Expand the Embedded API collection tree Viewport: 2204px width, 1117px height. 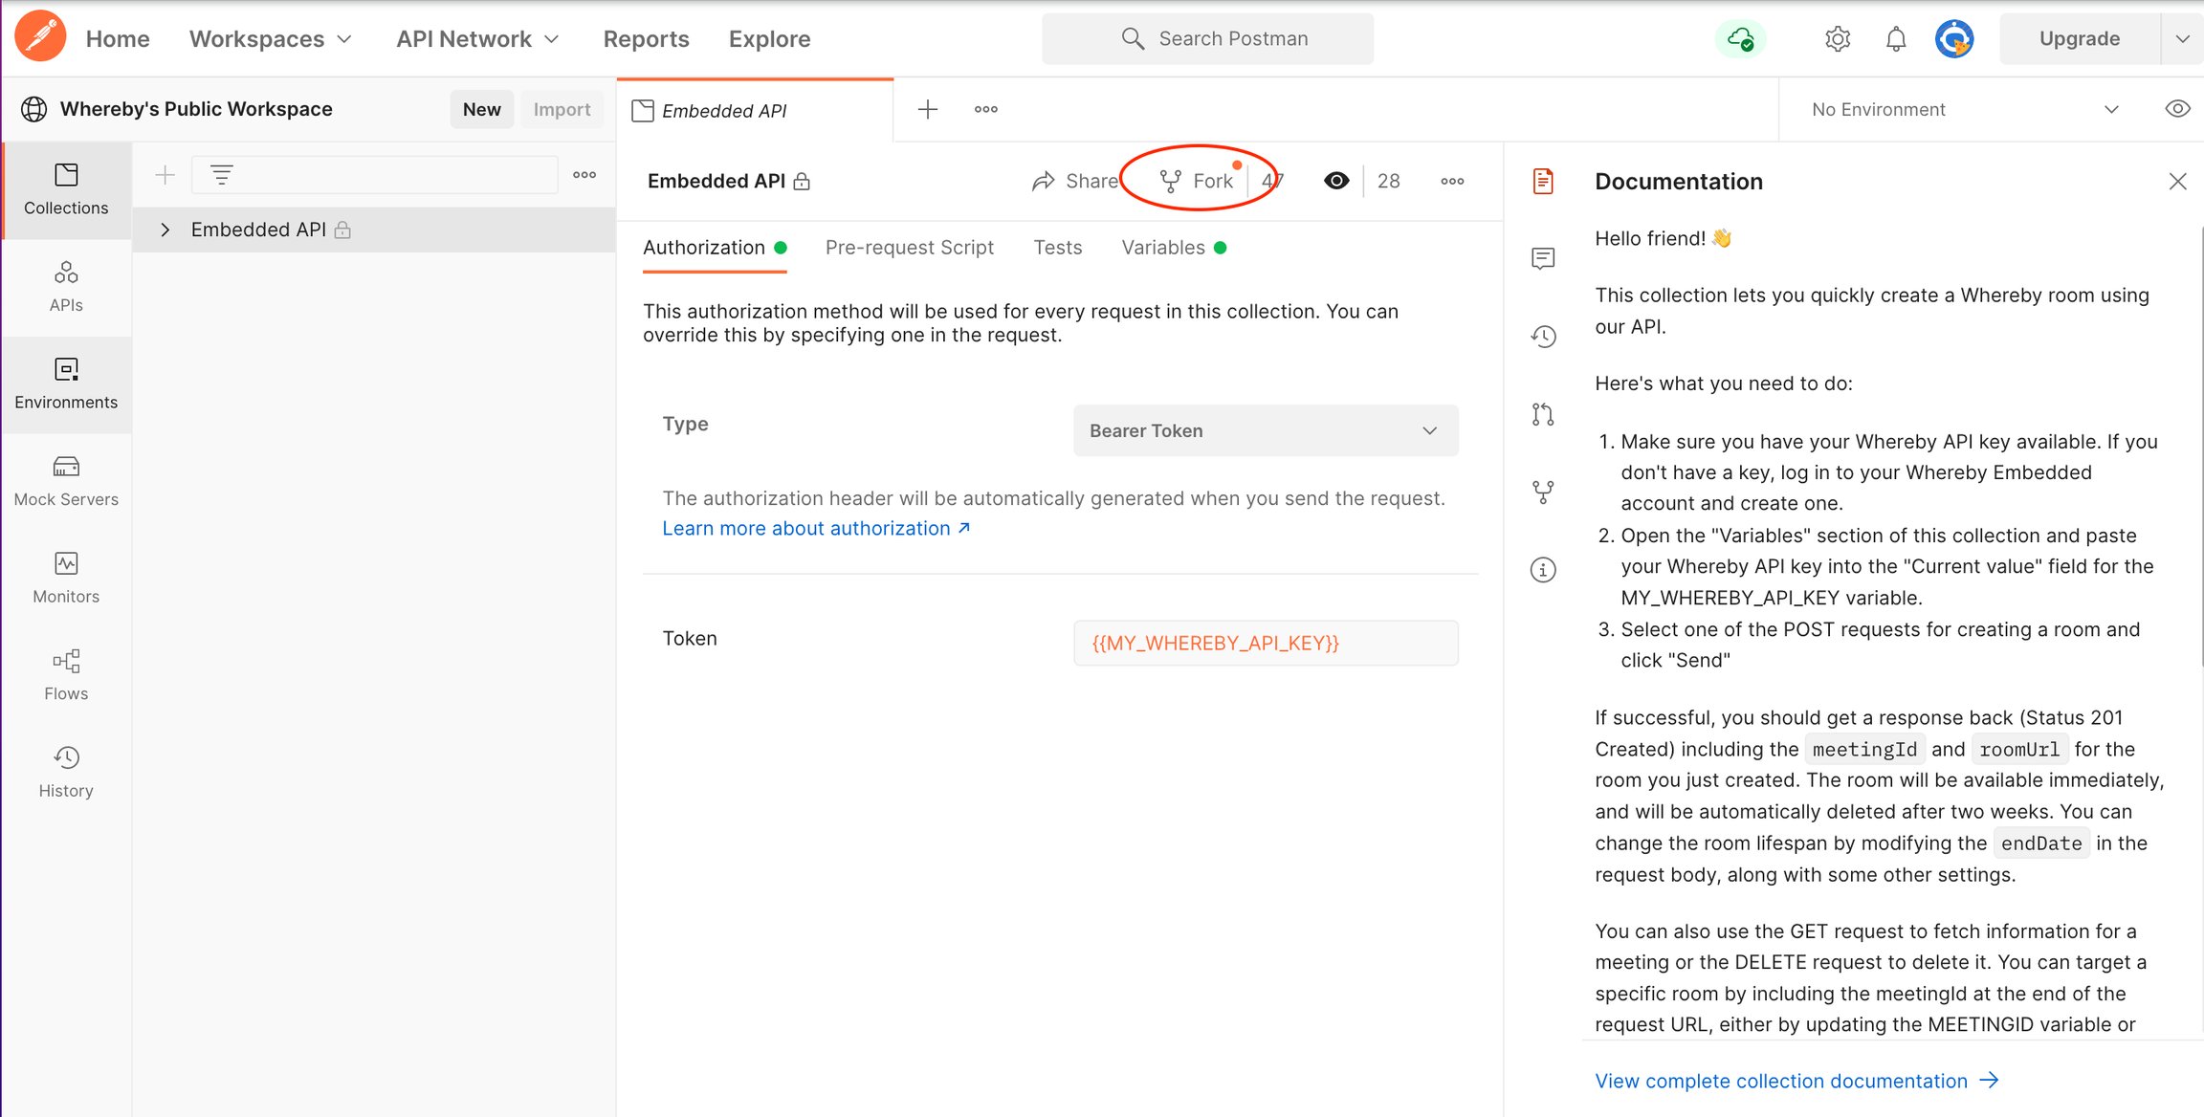(165, 230)
